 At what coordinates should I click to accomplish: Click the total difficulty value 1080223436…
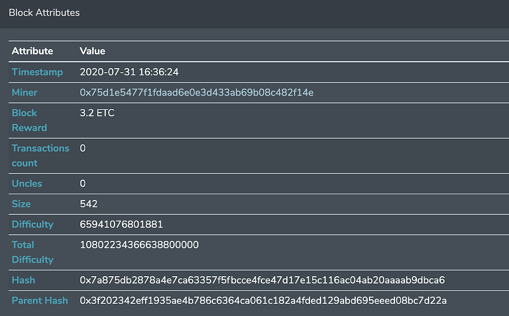pyautogui.click(x=139, y=245)
